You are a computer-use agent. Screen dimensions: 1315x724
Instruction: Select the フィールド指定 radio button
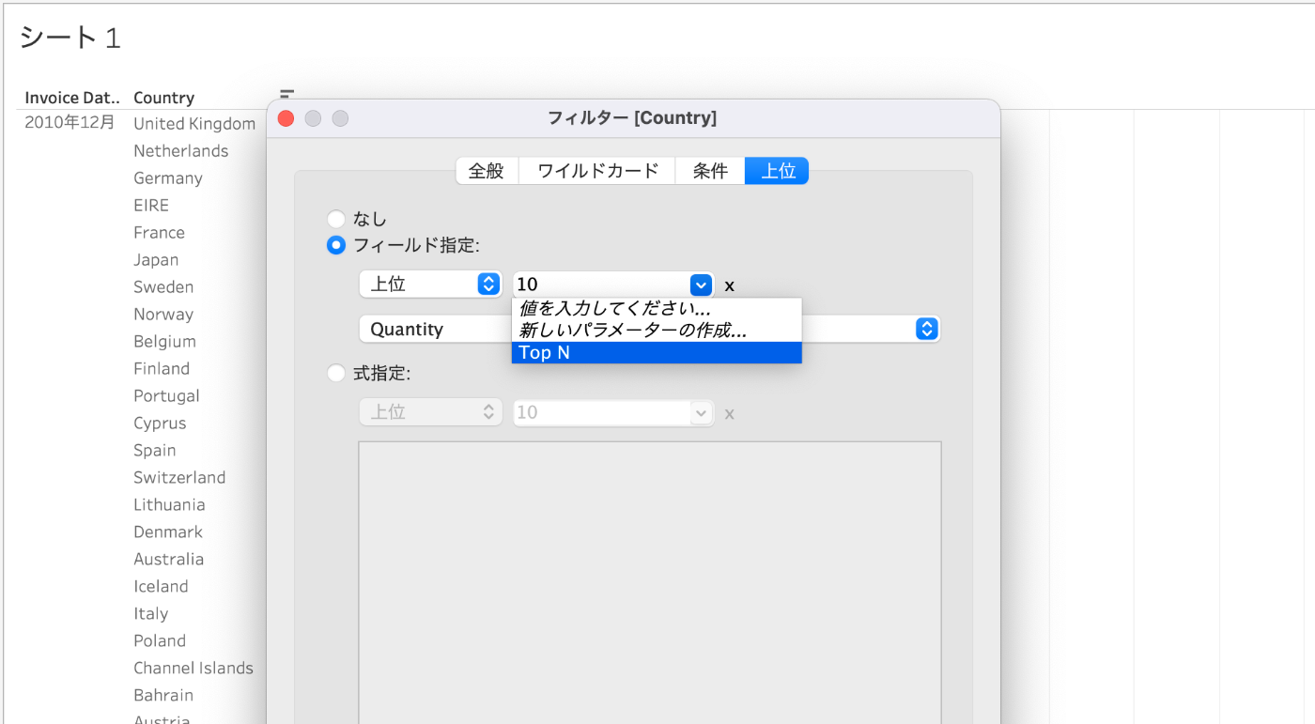click(x=335, y=246)
